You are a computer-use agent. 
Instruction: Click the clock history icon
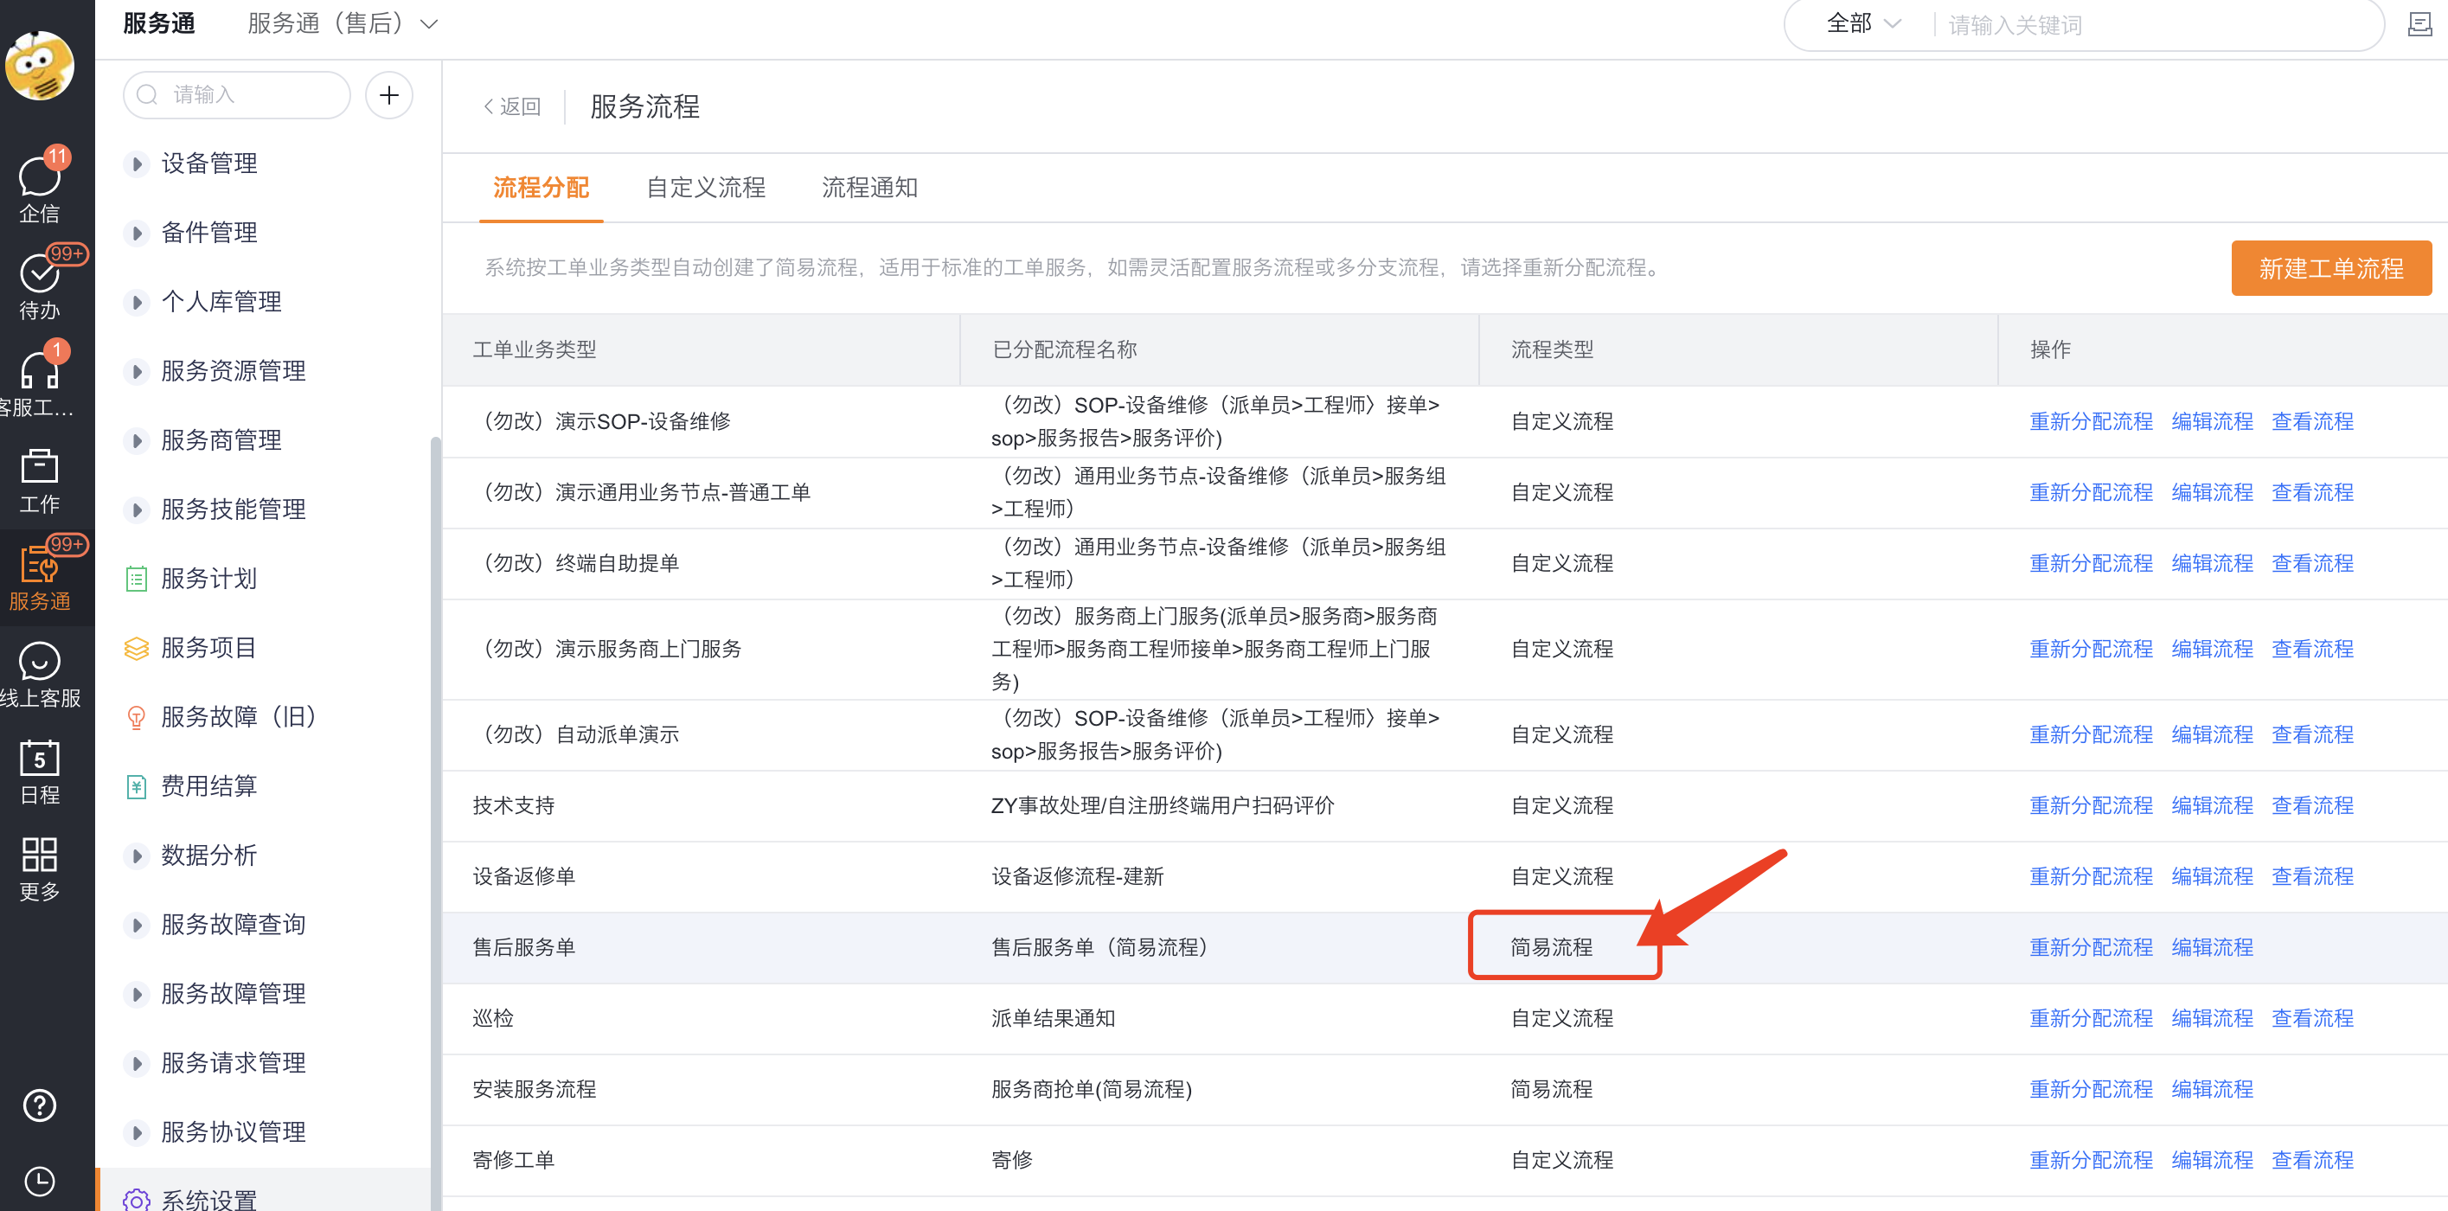[39, 1181]
